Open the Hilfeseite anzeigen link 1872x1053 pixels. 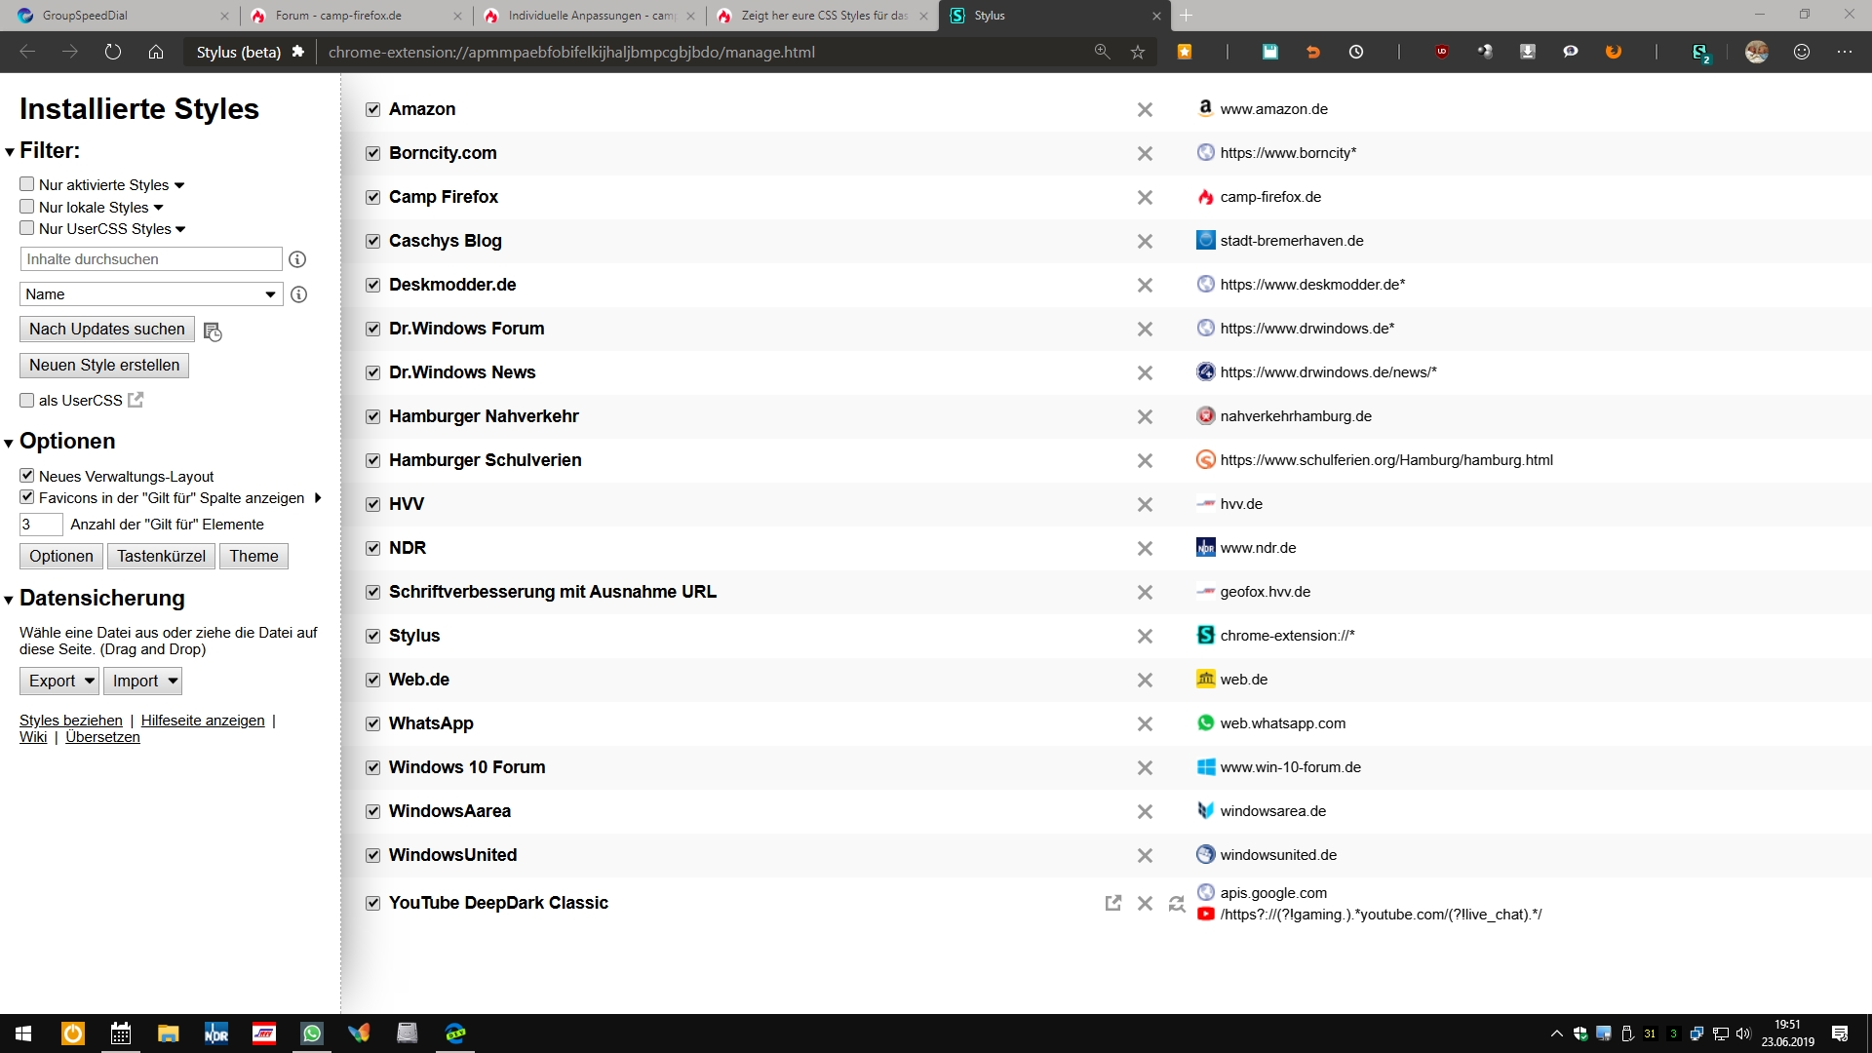tap(203, 721)
